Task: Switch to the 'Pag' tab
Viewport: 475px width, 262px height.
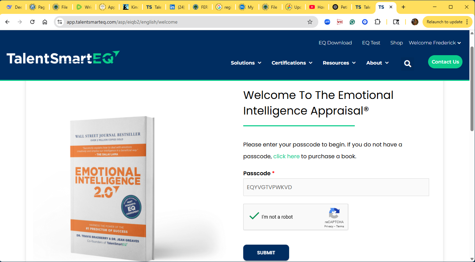Action: [38, 7]
